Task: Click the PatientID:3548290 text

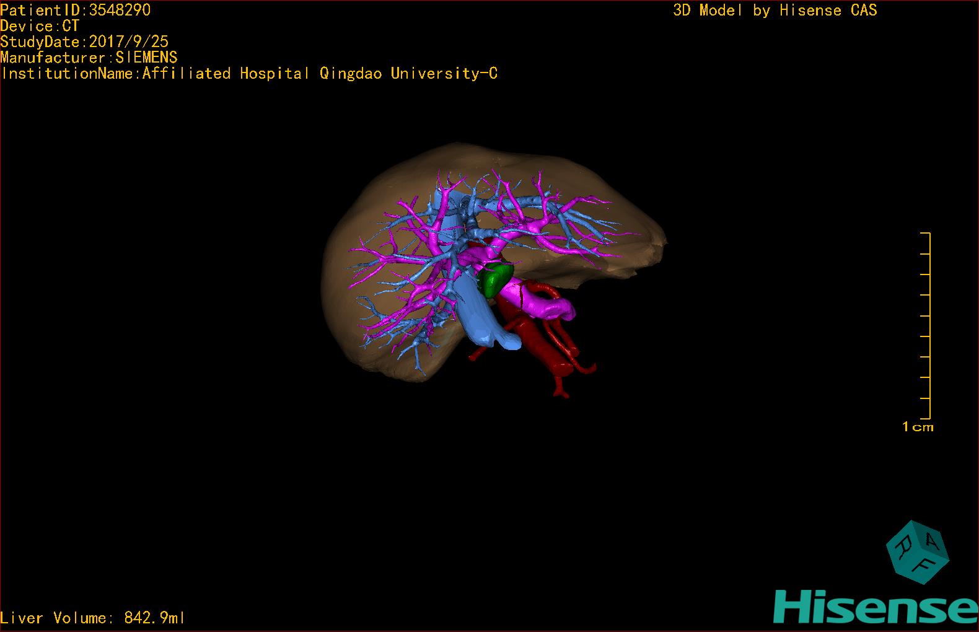Action: (x=76, y=10)
